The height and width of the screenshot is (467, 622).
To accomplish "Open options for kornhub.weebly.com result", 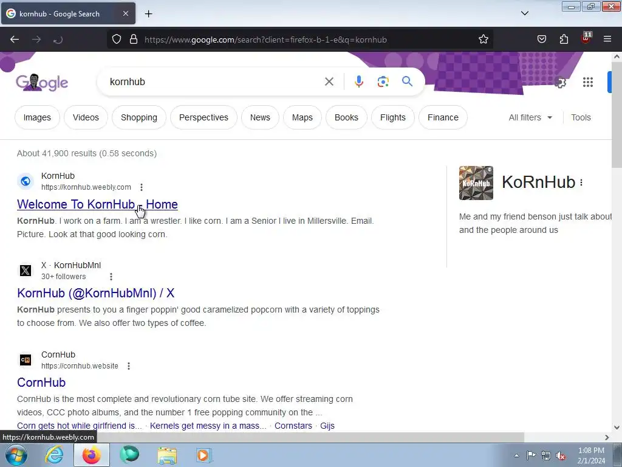I will tap(141, 187).
